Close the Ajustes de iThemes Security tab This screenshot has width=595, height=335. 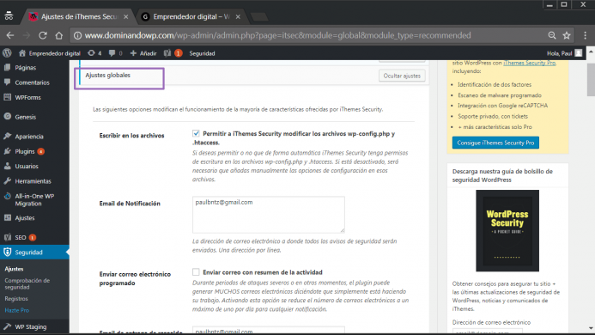click(x=125, y=16)
